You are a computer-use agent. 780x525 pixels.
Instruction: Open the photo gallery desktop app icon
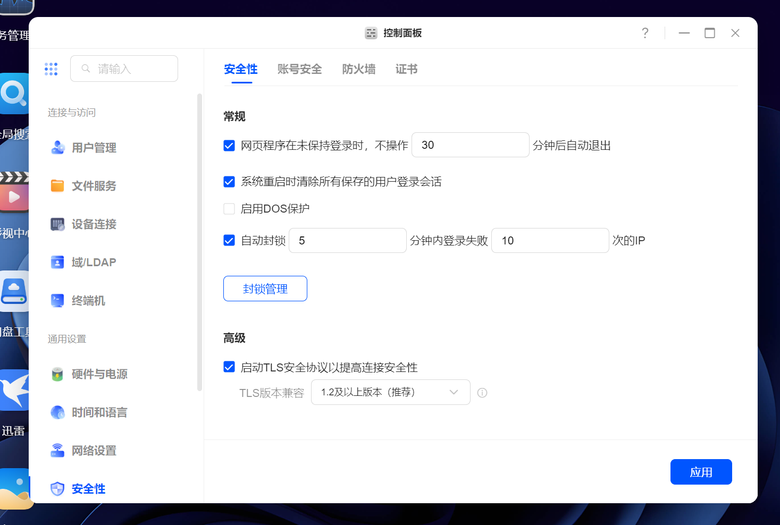[15, 489]
